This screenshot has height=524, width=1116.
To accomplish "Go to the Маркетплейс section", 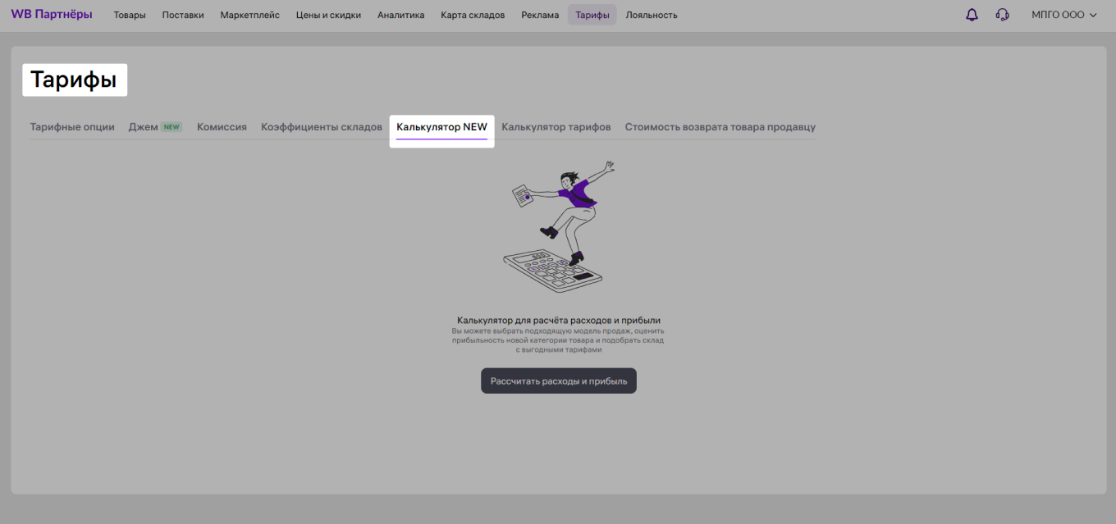I will click(x=249, y=14).
